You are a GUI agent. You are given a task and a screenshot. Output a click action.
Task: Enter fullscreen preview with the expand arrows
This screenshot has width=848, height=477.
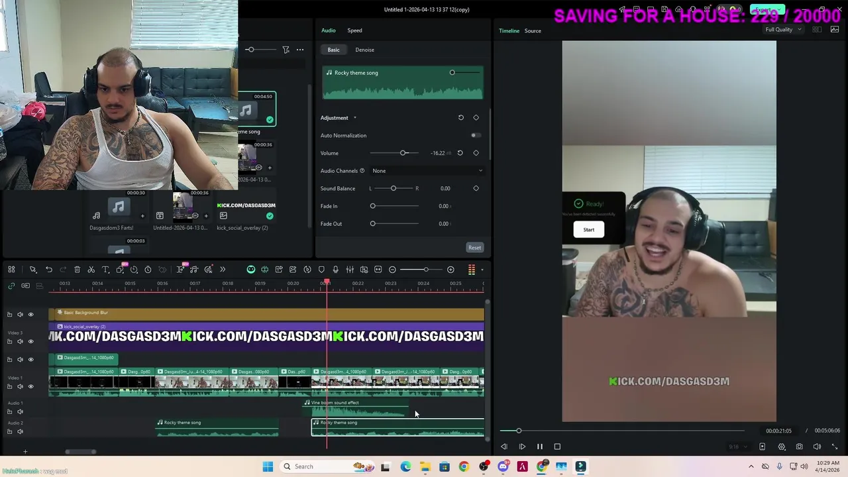[x=834, y=447]
